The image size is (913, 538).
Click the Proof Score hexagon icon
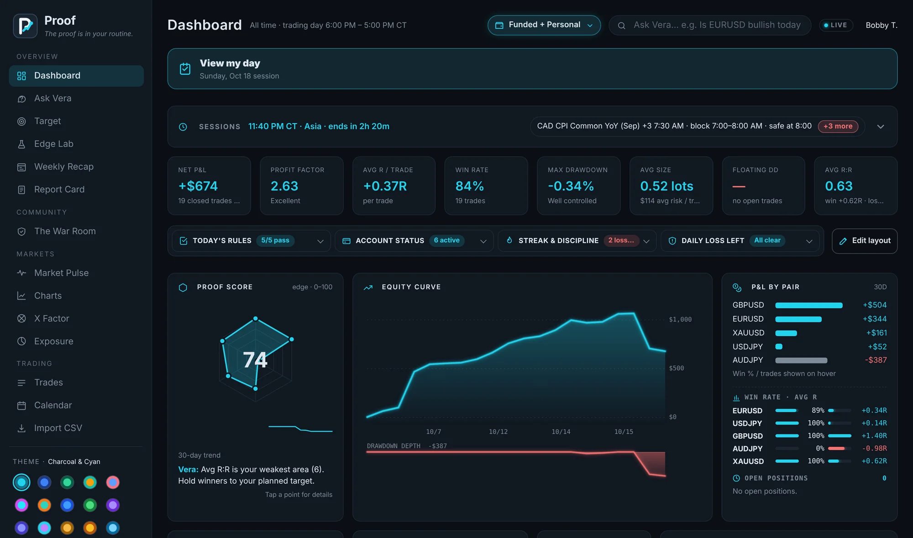(183, 287)
